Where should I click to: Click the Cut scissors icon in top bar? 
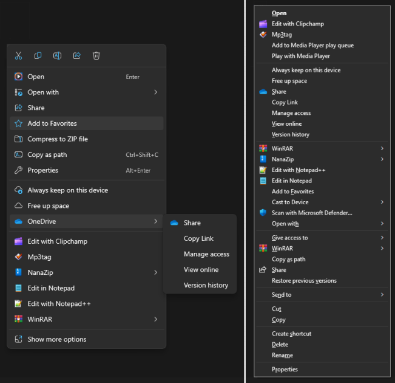[x=18, y=55]
